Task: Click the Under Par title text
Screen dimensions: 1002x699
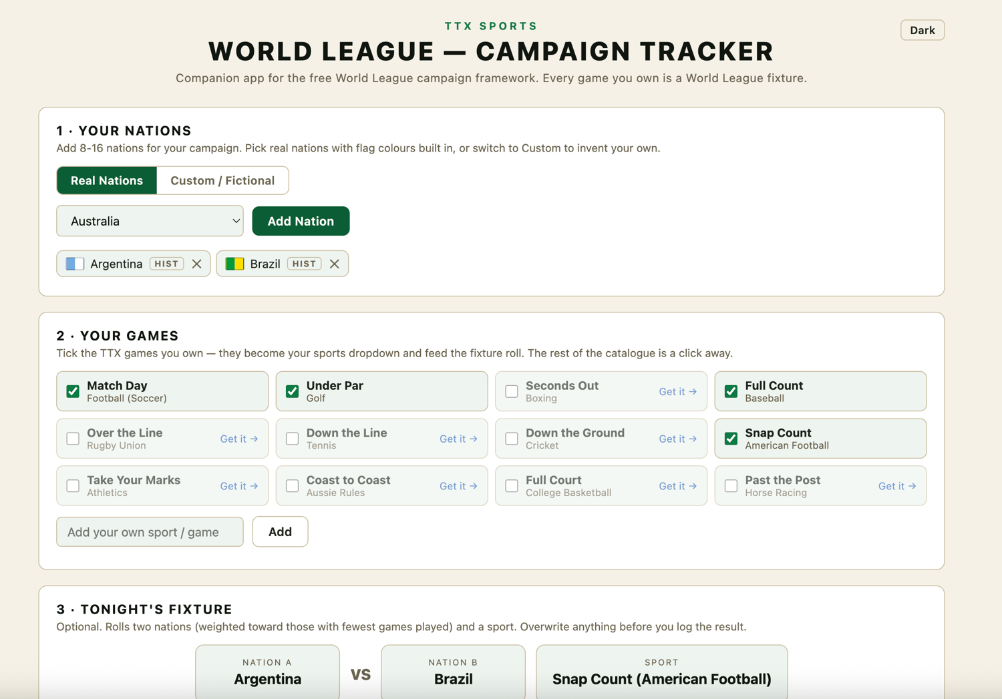Action: pos(335,385)
